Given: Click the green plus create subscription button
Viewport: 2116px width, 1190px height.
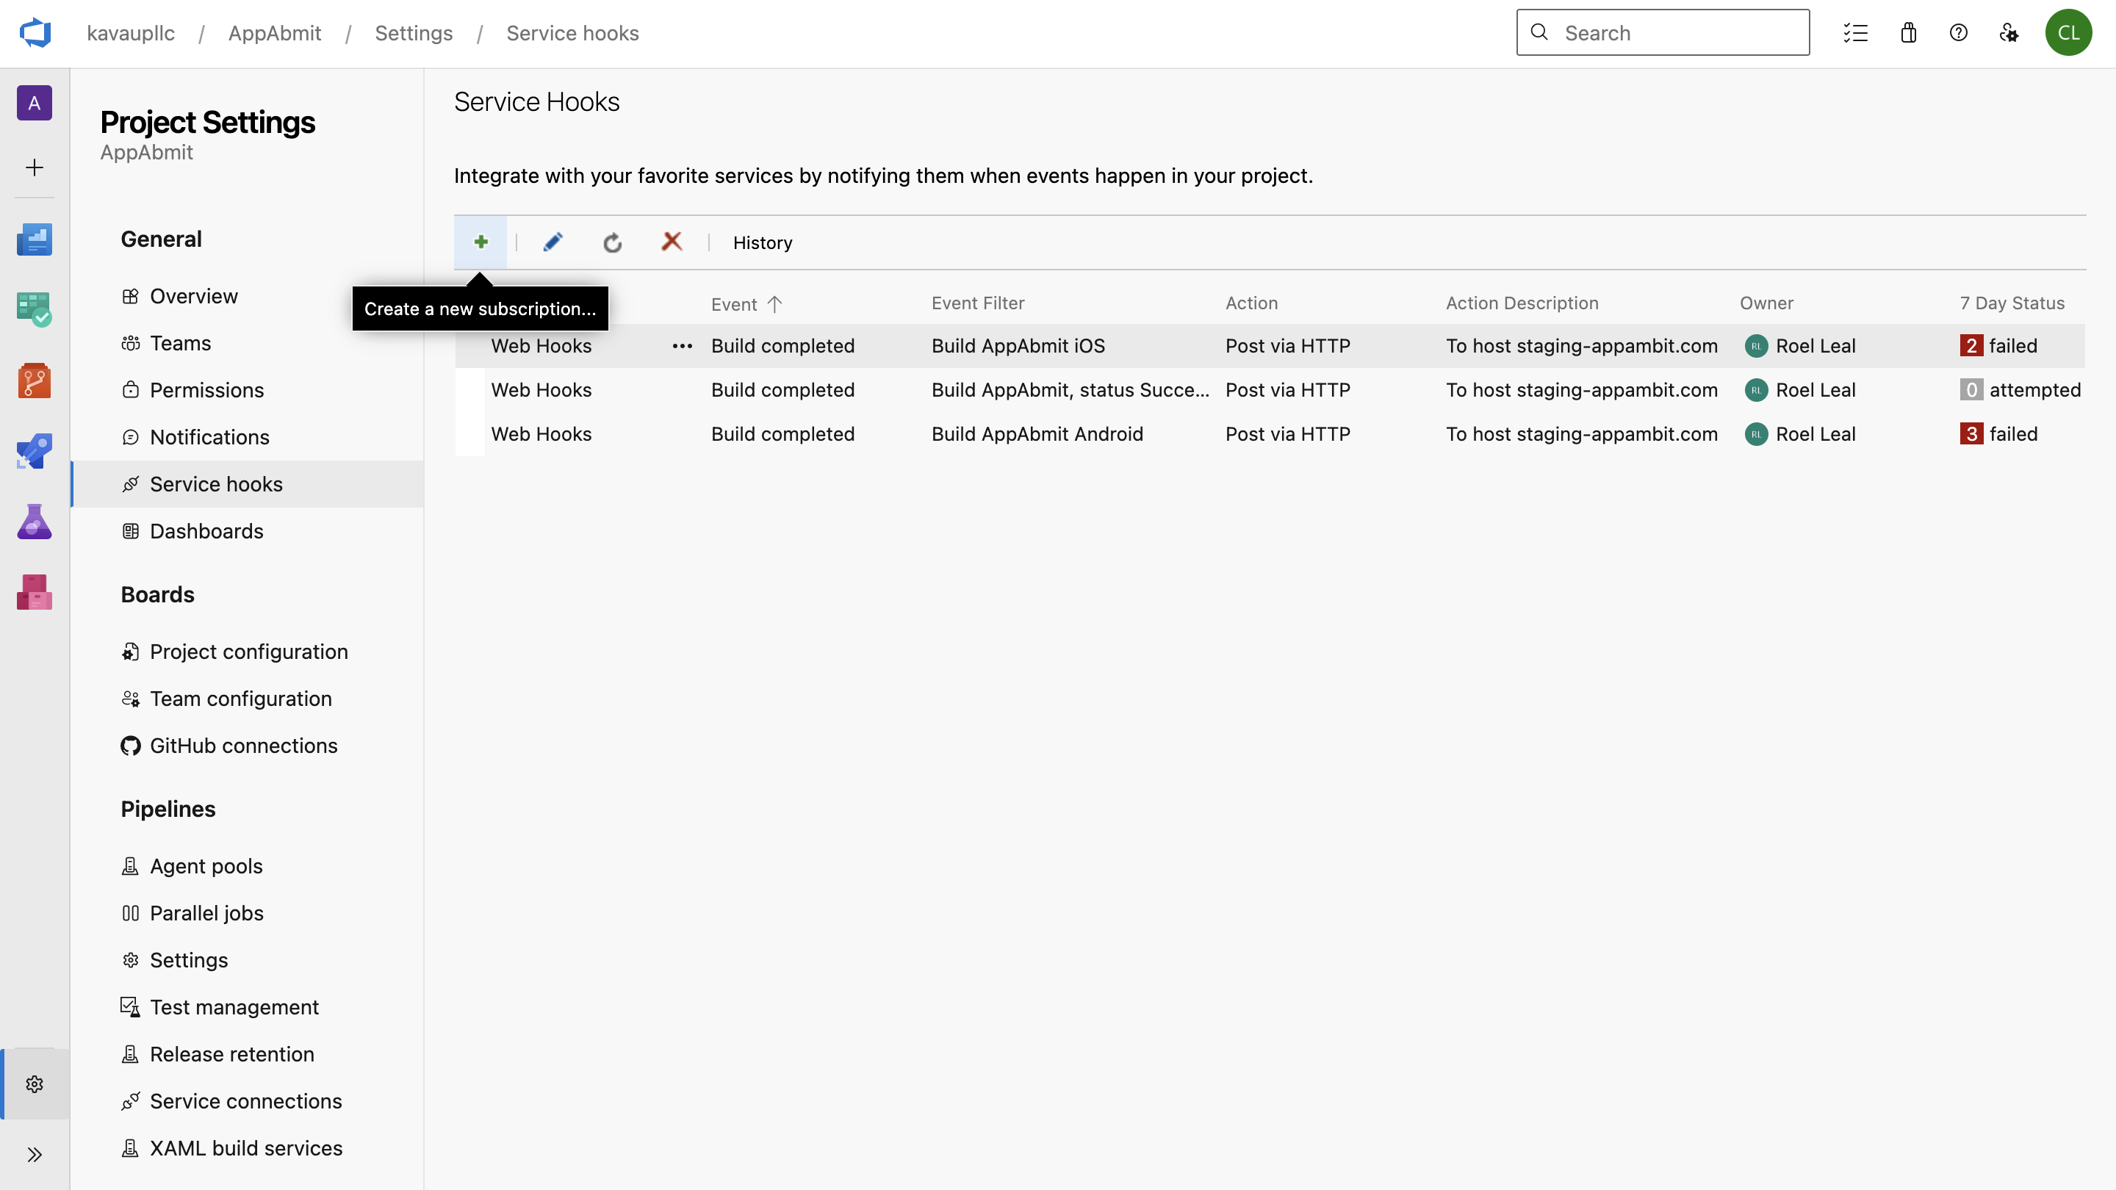Looking at the screenshot, I should pyautogui.click(x=481, y=242).
